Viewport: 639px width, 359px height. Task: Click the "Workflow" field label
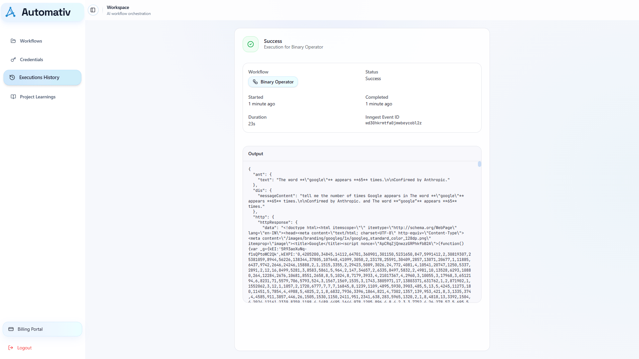click(258, 72)
